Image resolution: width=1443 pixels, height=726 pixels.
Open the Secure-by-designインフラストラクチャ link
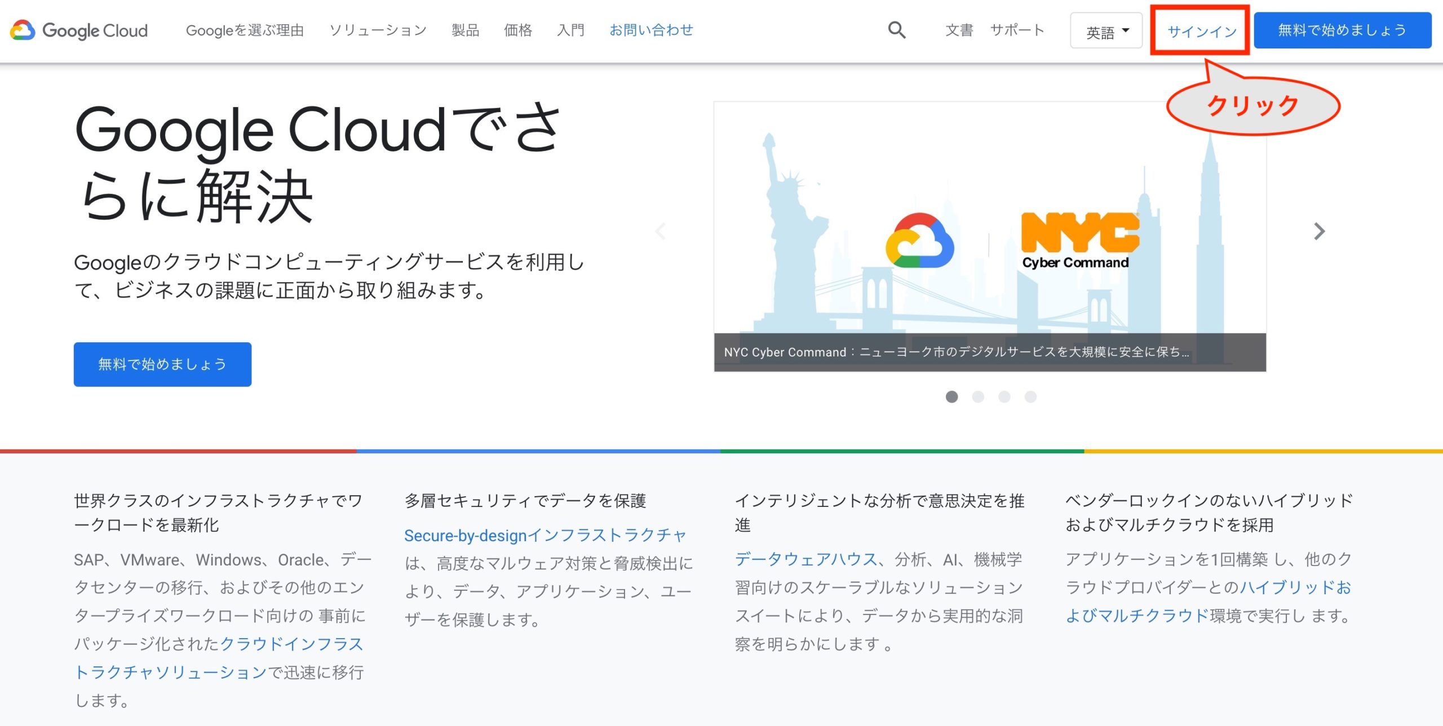[545, 536]
